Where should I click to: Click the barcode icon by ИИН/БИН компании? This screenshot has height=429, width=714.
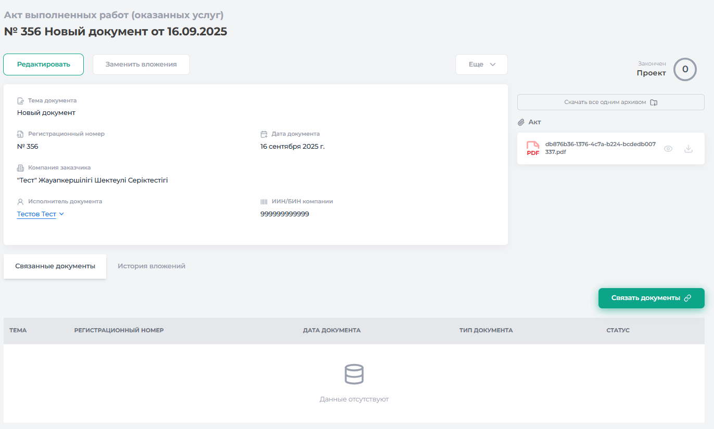coord(264,202)
